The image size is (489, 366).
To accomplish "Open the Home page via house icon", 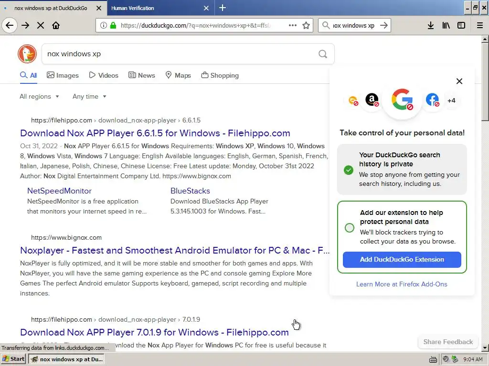I will point(56,26).
